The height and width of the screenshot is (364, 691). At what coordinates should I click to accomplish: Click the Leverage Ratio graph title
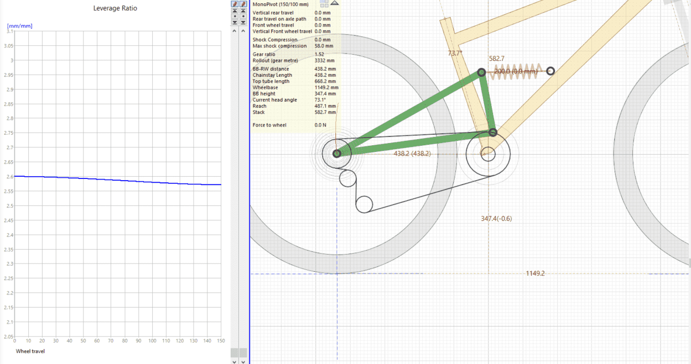115,8
